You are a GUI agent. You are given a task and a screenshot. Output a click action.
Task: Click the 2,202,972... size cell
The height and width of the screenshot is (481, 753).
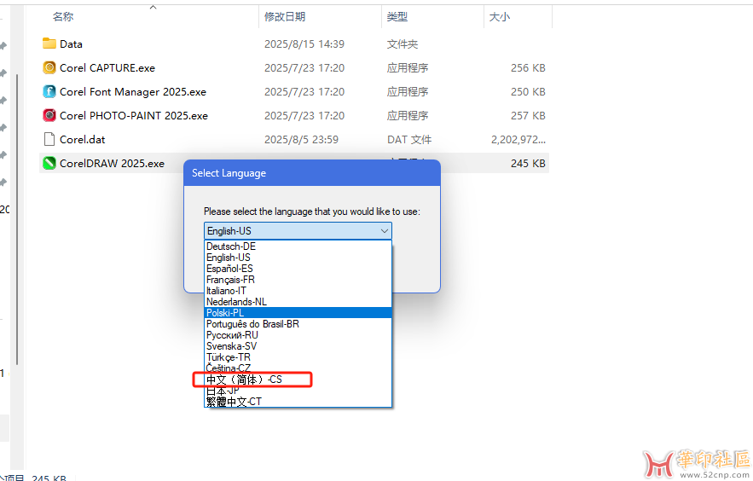click(x=518, y=140)
